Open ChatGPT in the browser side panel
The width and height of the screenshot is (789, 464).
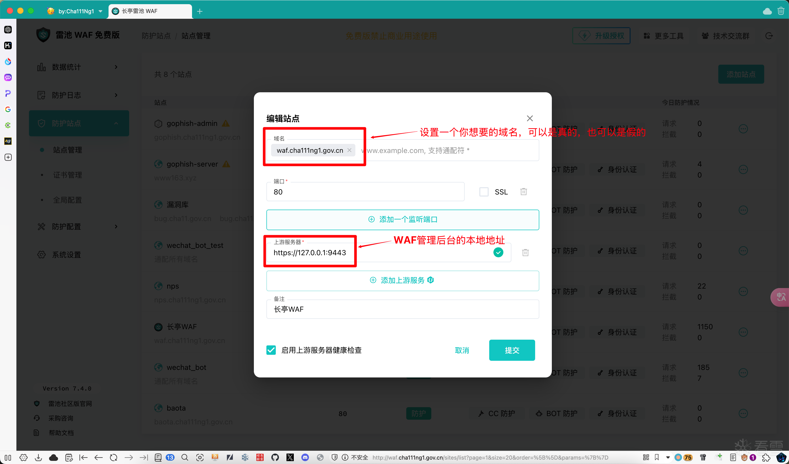tap(8, 29)
